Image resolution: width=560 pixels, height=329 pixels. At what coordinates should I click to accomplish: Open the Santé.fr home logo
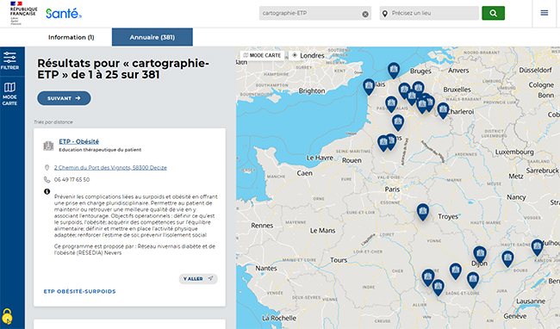pos(64,14)
